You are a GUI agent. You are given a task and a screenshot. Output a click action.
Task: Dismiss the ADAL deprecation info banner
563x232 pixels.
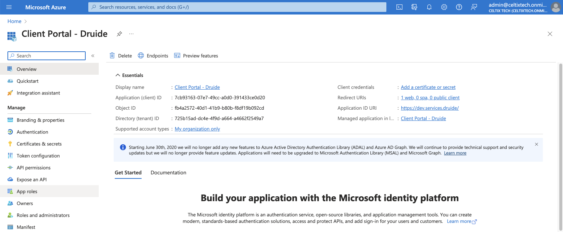click(537, 144)
